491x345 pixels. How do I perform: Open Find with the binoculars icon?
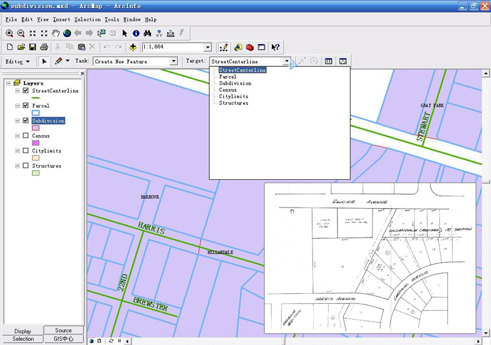pyautogui.click(x=147, y=33)
